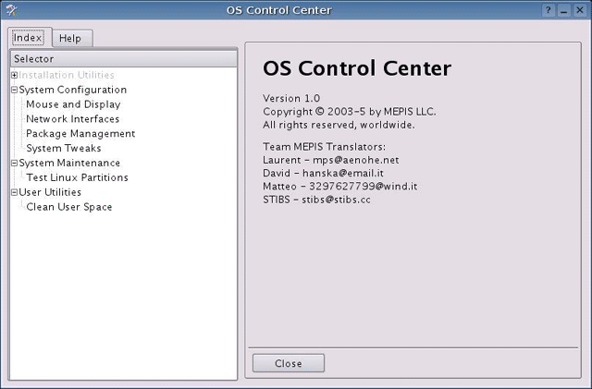The height and width of the screenshot is (389, 592).
Task: Click David's email hanska@email.it
Action: (343, 173)
